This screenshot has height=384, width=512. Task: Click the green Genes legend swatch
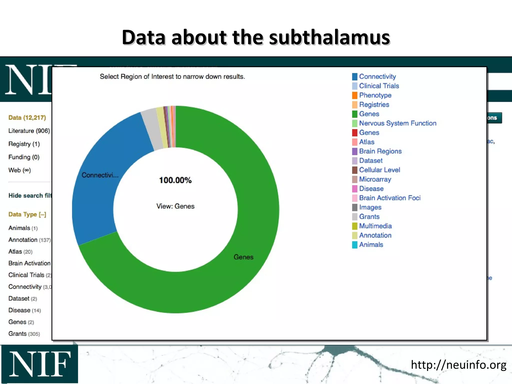coord(354,114)
